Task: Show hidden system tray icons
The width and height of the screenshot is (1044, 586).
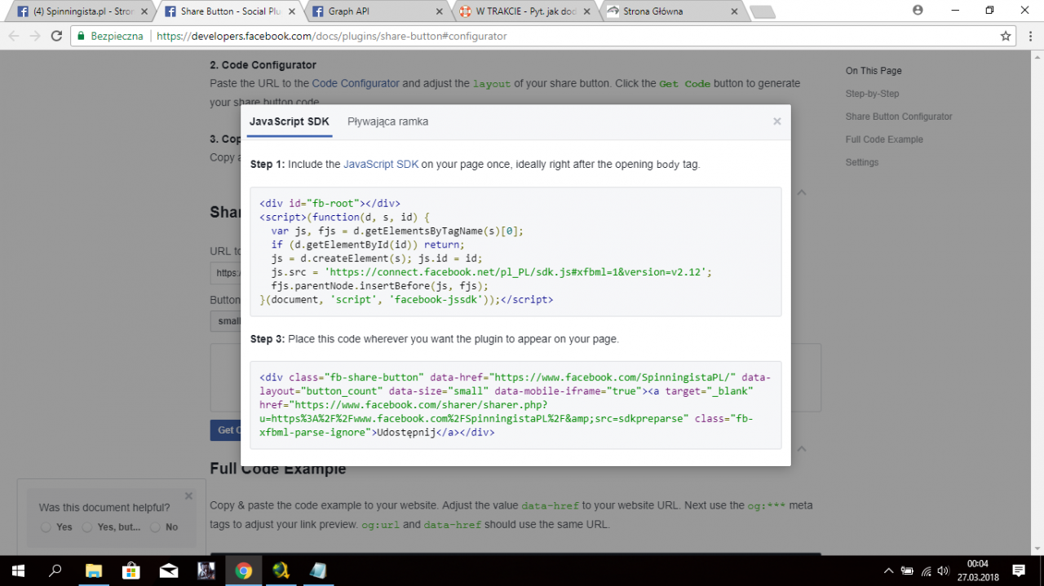Action: [x=889, y=571]
